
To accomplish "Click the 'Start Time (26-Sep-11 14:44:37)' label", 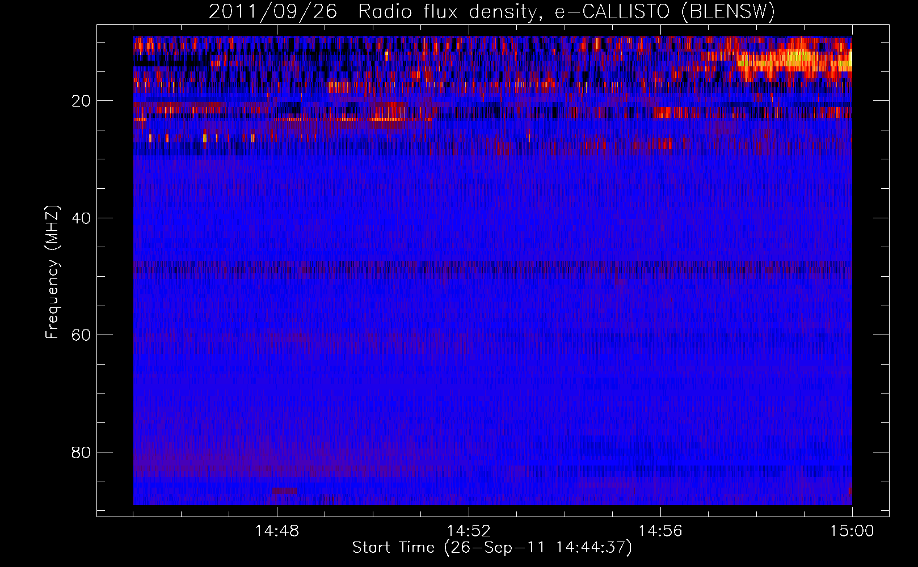I will (492, 548).
